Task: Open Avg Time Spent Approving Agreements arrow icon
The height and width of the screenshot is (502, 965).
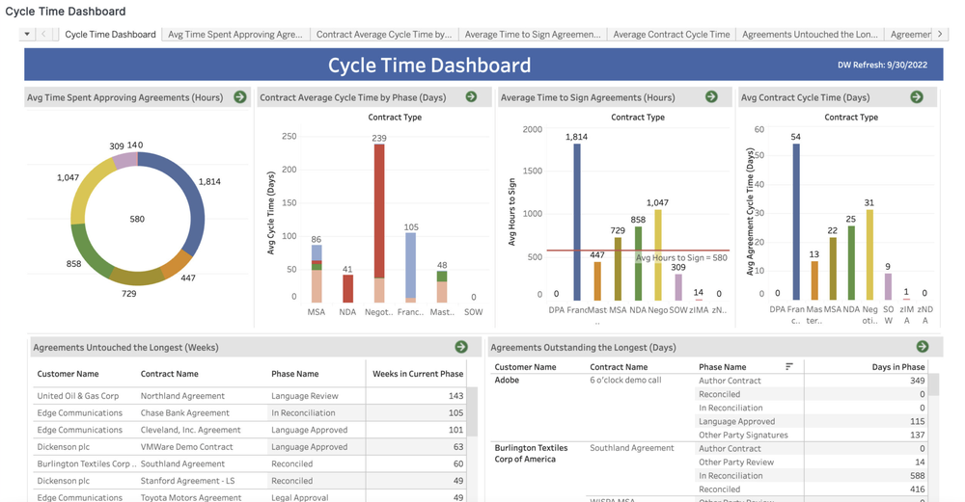Action: [240, 97]
